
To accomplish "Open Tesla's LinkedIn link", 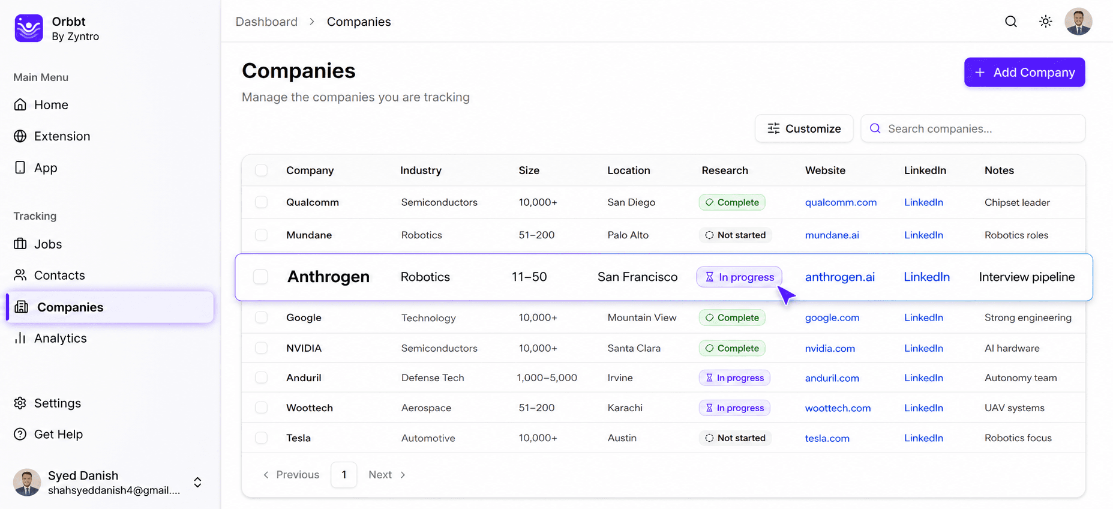I will click(923, 438).
